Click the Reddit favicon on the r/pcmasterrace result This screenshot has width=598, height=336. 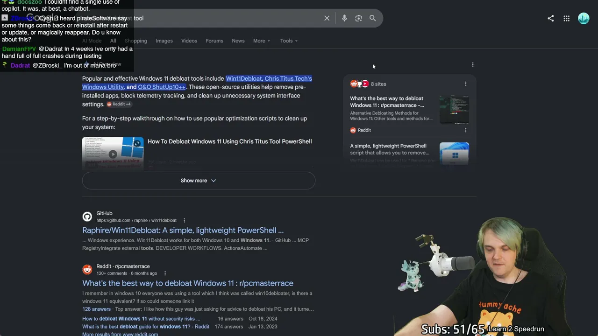(x=87, y=270)
